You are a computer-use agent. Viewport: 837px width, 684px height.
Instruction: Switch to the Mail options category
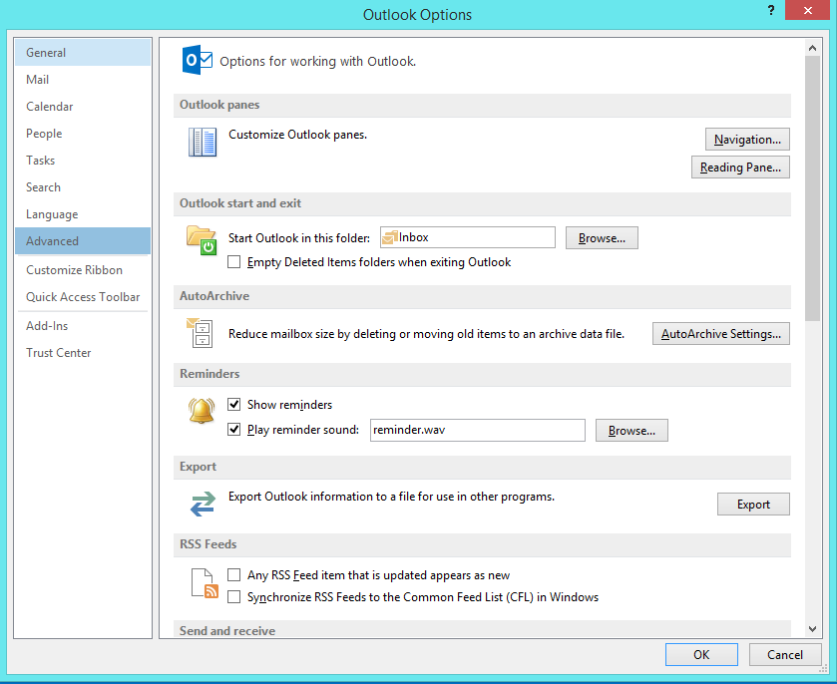tap(38, 80)
